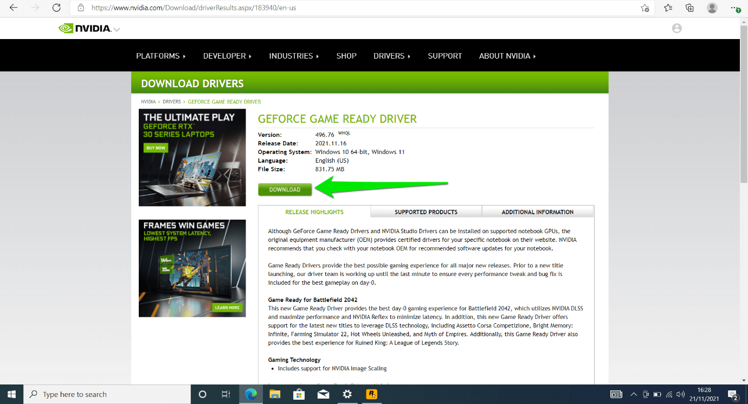Open Microsoft Edge from the taskbar
The image size is (748, 404).
coord(251,394)
